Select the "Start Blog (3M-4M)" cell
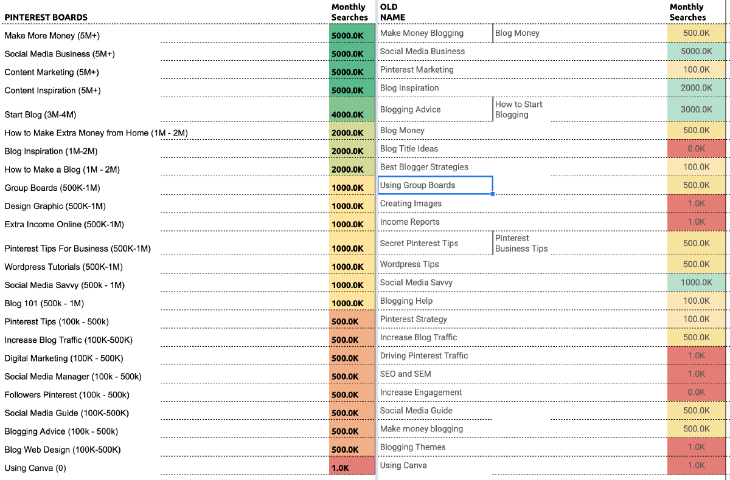The width and height of the screenshot is (730, 480). tap(40, 114)
